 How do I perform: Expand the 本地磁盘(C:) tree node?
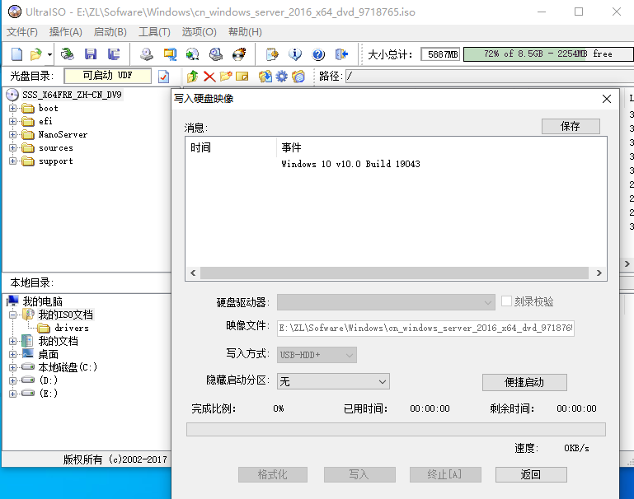point(13,367)
